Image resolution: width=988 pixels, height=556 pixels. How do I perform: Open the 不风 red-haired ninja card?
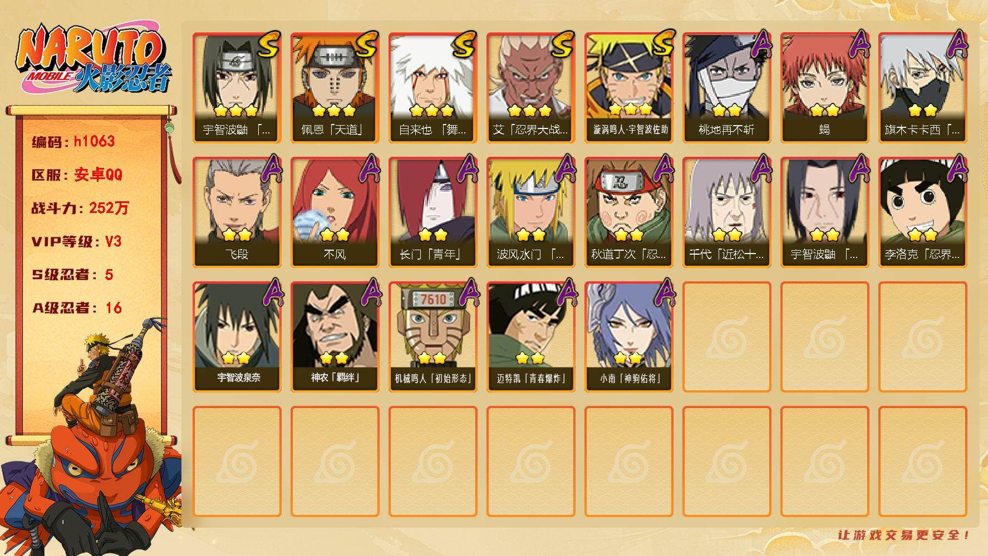tap(335, 212)
